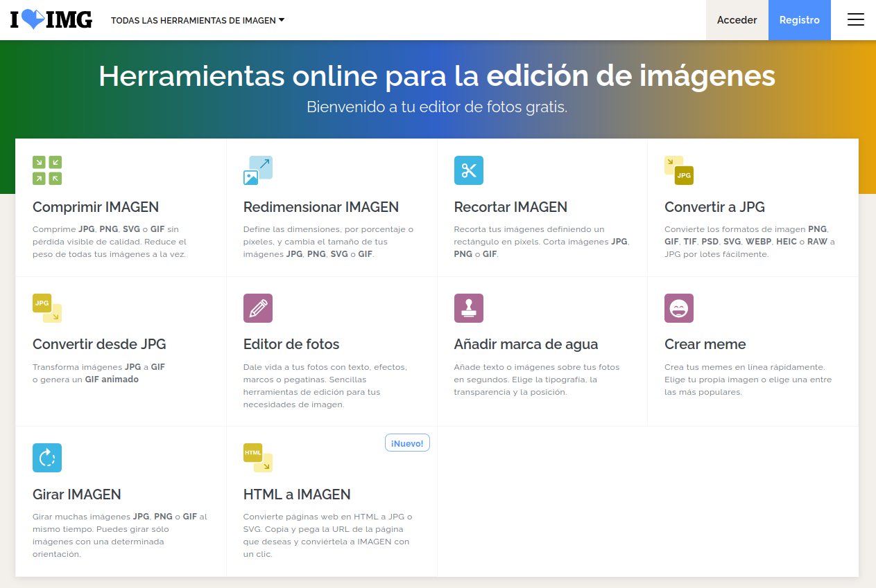Open the hamburger menu
The width and height of the screenshot is (876, 588).
(856, 20)
